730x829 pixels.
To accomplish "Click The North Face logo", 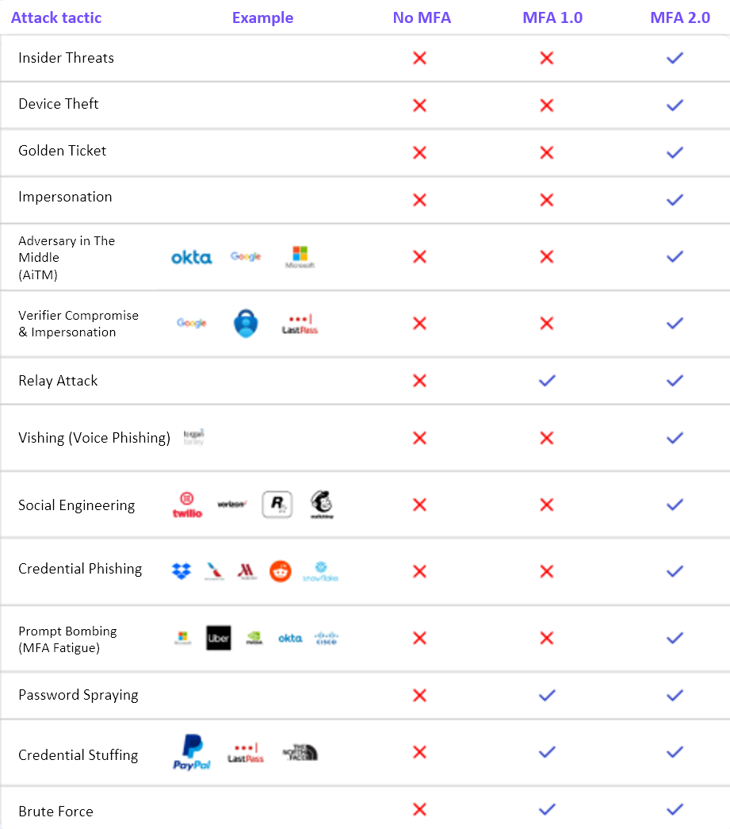I will click(x=300, y=752).
